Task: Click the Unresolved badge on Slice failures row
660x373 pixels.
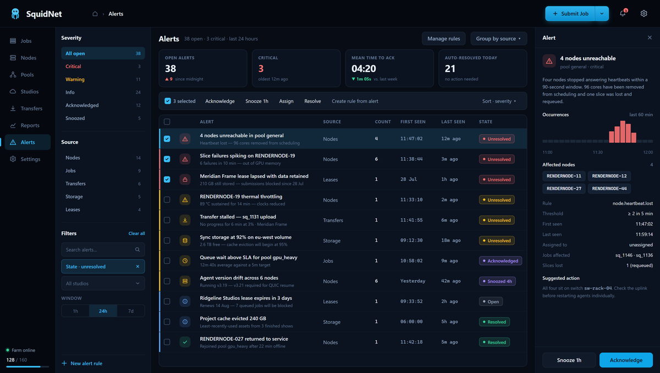Action: [x=496, y=159]
